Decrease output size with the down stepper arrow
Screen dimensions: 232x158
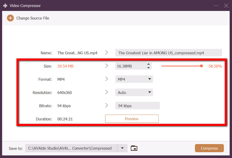(148, 68)
